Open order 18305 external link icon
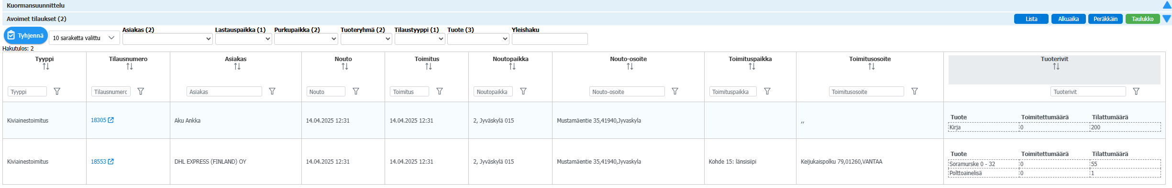 [x=111, y=120]
